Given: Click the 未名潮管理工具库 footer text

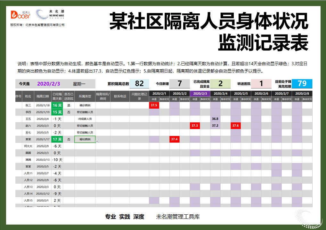Looking at the screenshot, I should pyautogui.click(x=177, y=216).
